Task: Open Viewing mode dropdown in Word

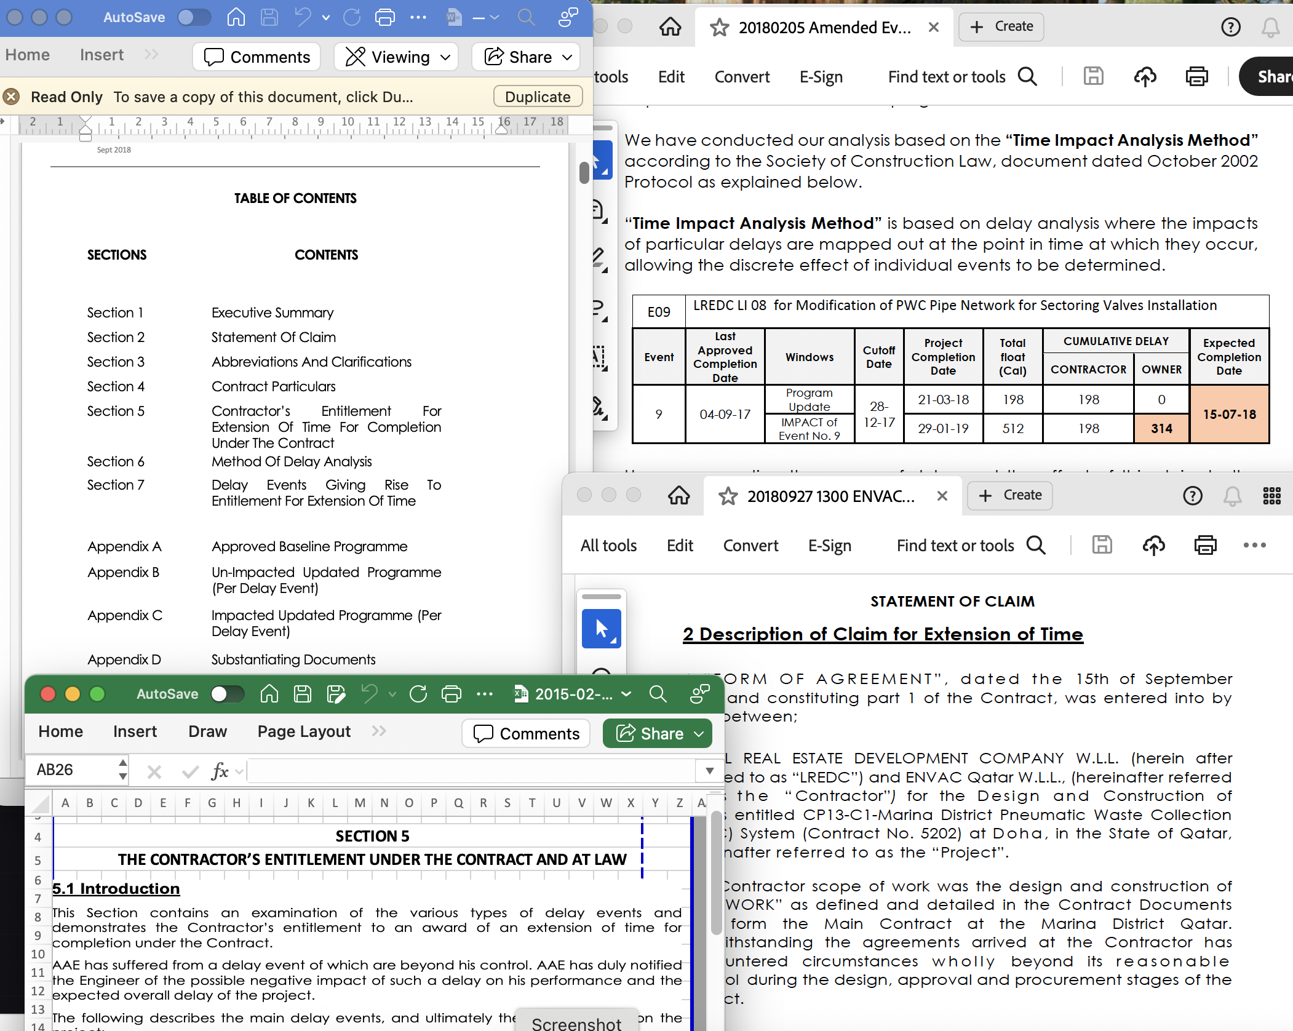Action: (396, 57)
